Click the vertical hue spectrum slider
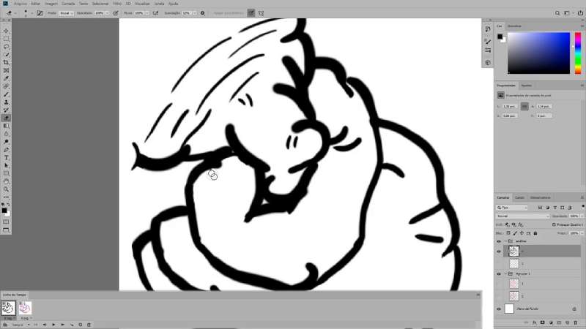Image resolution: width=586 pixels, height=329 pixels. pyautogui.click(x=578, y=53)
